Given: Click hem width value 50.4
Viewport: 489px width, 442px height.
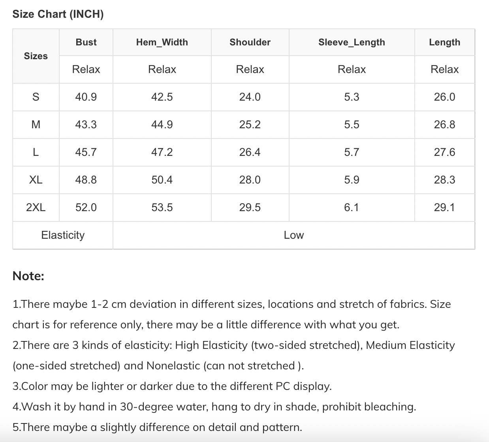Looking at the screenshot, I should coord(162,180).
